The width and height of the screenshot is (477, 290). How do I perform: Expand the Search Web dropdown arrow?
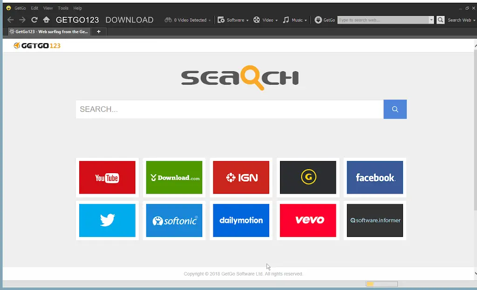pos(474,20)
